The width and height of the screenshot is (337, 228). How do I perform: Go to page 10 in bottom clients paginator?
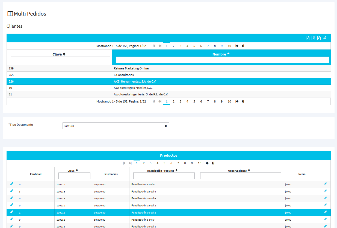(229, 101)
